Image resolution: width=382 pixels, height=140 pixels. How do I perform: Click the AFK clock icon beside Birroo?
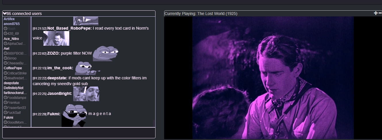pyautogui.click(x=5, y=58)
